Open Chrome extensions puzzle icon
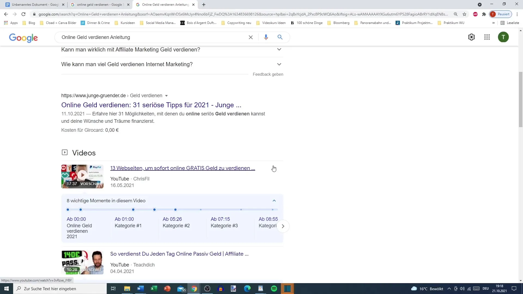 coord(484,14)
